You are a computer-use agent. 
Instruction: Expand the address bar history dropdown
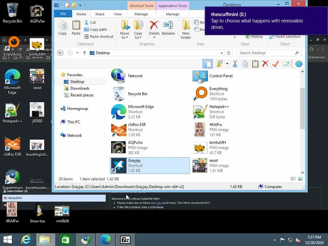click(222, 53)
